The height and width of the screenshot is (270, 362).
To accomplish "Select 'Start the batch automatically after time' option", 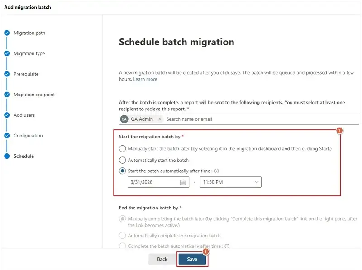I will (122, 171).
